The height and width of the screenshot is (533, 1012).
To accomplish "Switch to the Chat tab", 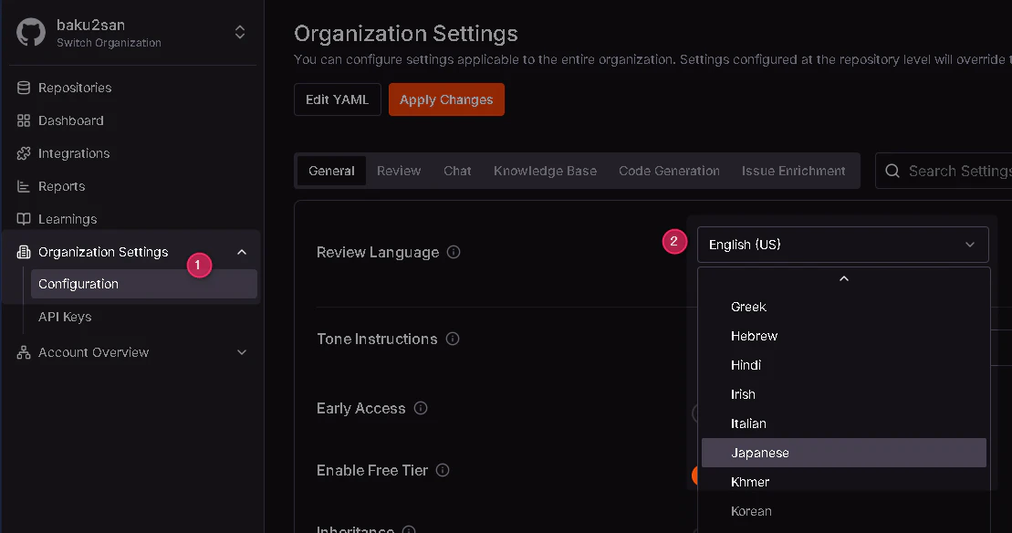I will 457,171.
